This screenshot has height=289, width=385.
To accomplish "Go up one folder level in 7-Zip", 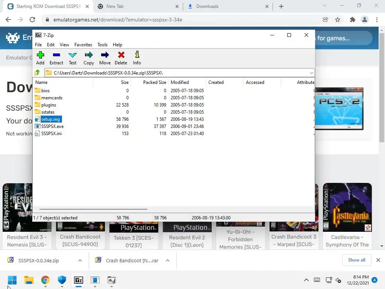I will (x=37, y=73).
